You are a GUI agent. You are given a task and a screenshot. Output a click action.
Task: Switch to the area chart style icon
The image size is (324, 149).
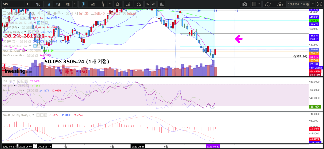coord(93,4)
